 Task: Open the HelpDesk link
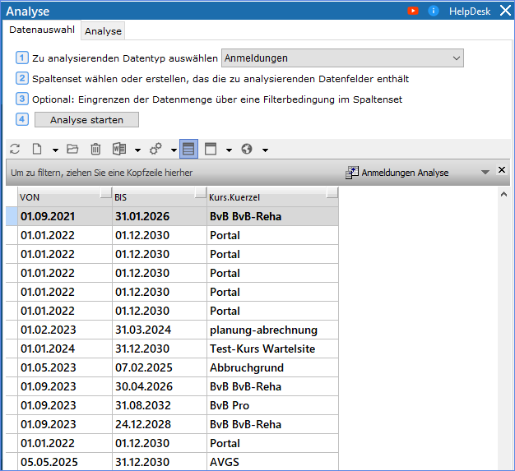click(x=470, y=12)
